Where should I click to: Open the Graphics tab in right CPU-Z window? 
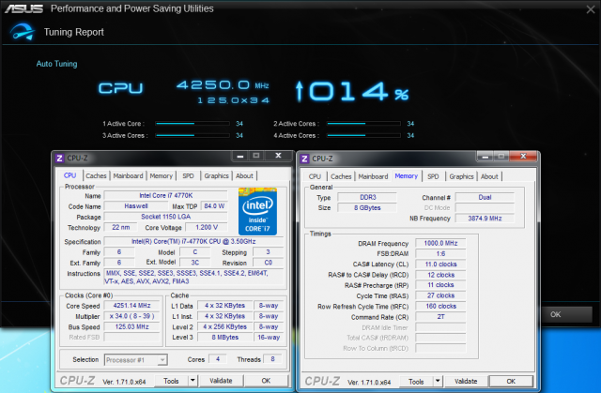click(x=461, y=176)
